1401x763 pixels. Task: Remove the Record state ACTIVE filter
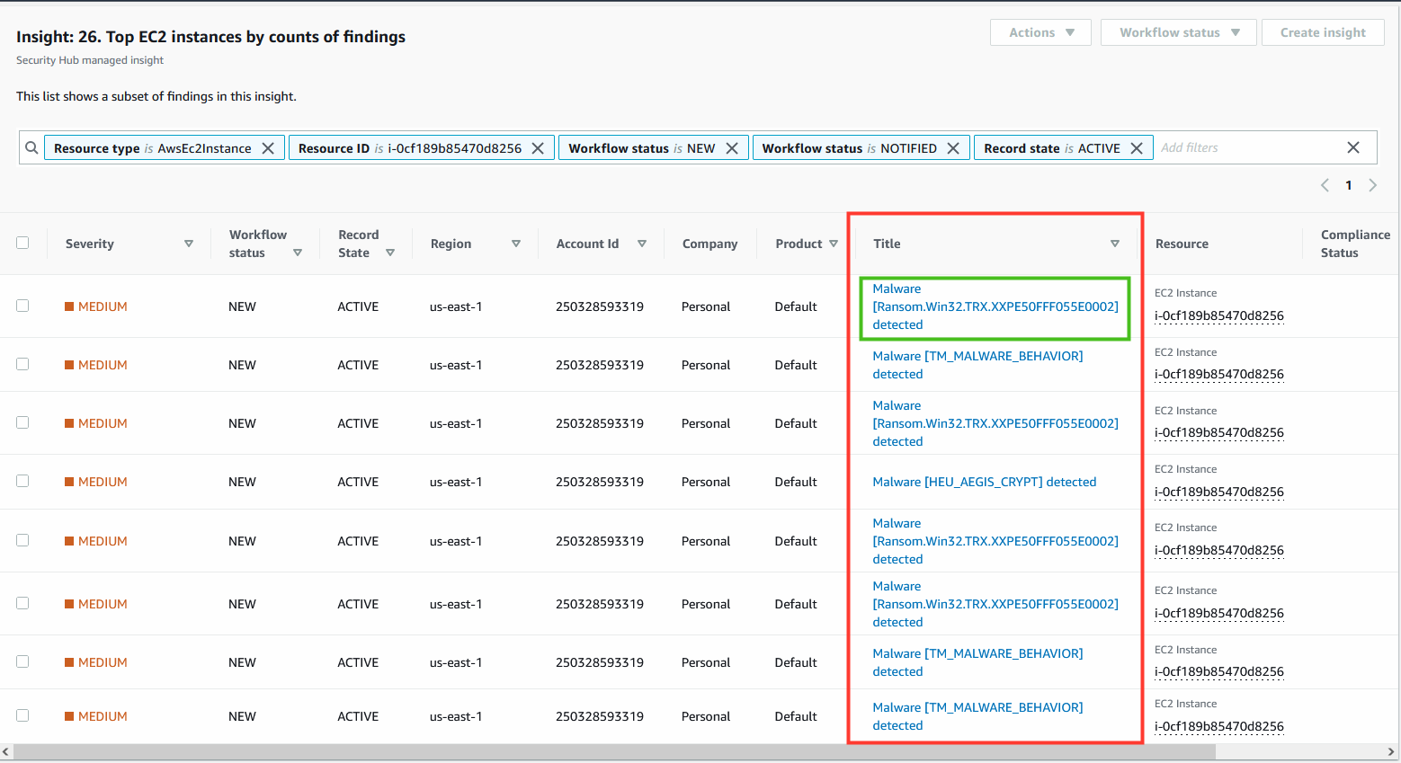click(x=1137, y=148)
